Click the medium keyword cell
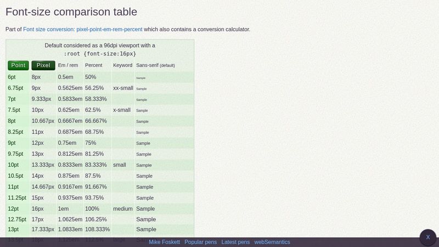 [123, 209]
